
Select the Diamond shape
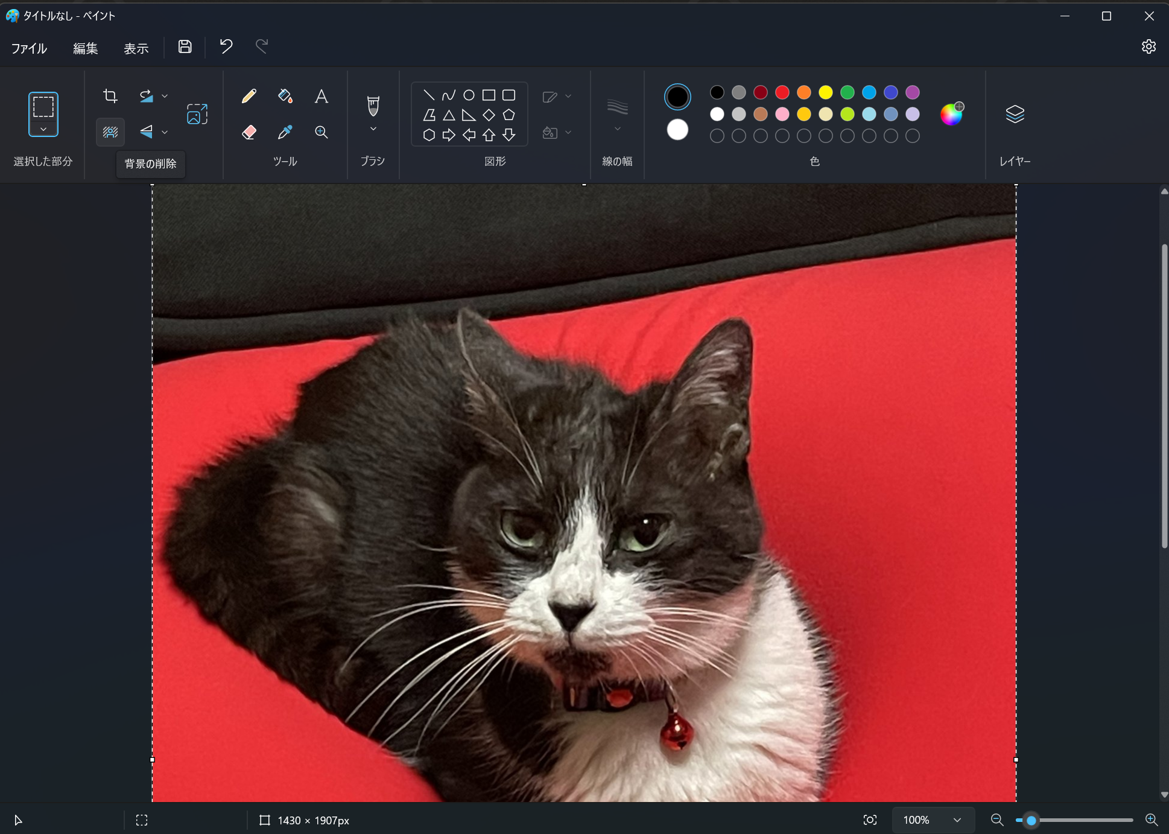point(489,115)
